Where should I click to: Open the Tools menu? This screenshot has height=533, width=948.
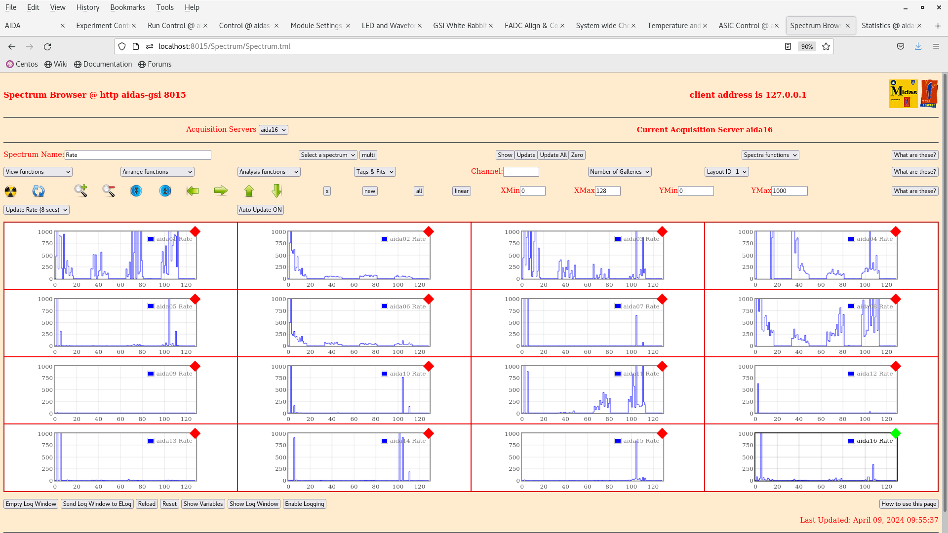(165, 7)
